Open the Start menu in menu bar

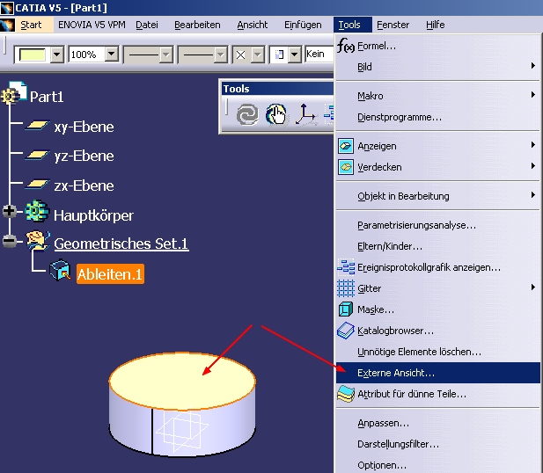click(x=31, y=25)
